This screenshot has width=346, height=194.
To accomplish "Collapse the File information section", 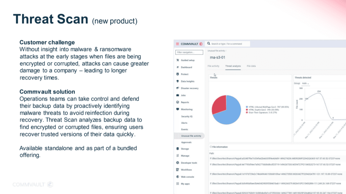I will coord(211,147).
